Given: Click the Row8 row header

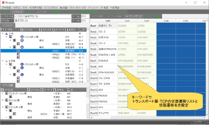Looking at the screenshot, I should tap(94, 67).
